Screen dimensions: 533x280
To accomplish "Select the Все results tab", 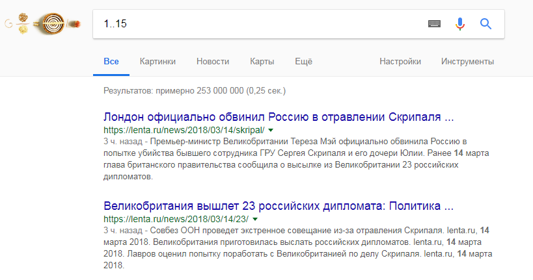I will point(111,62).
